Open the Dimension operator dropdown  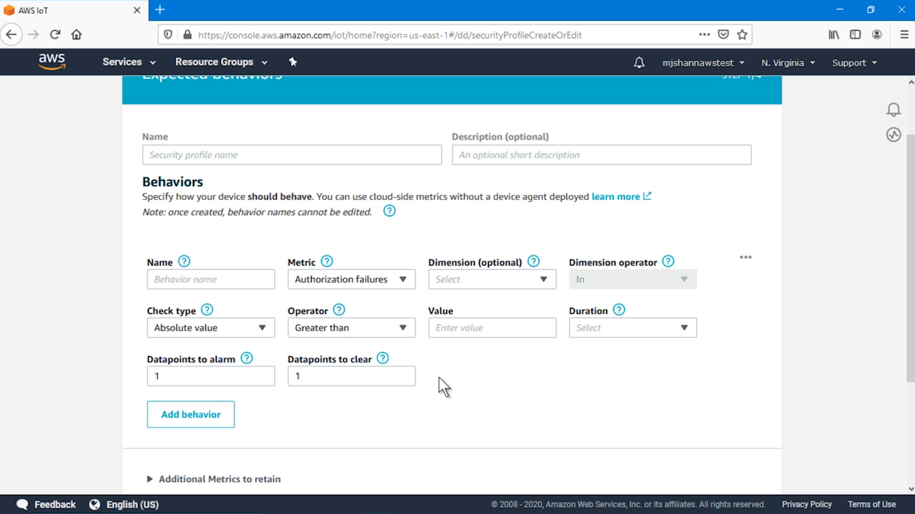(633, 279)
